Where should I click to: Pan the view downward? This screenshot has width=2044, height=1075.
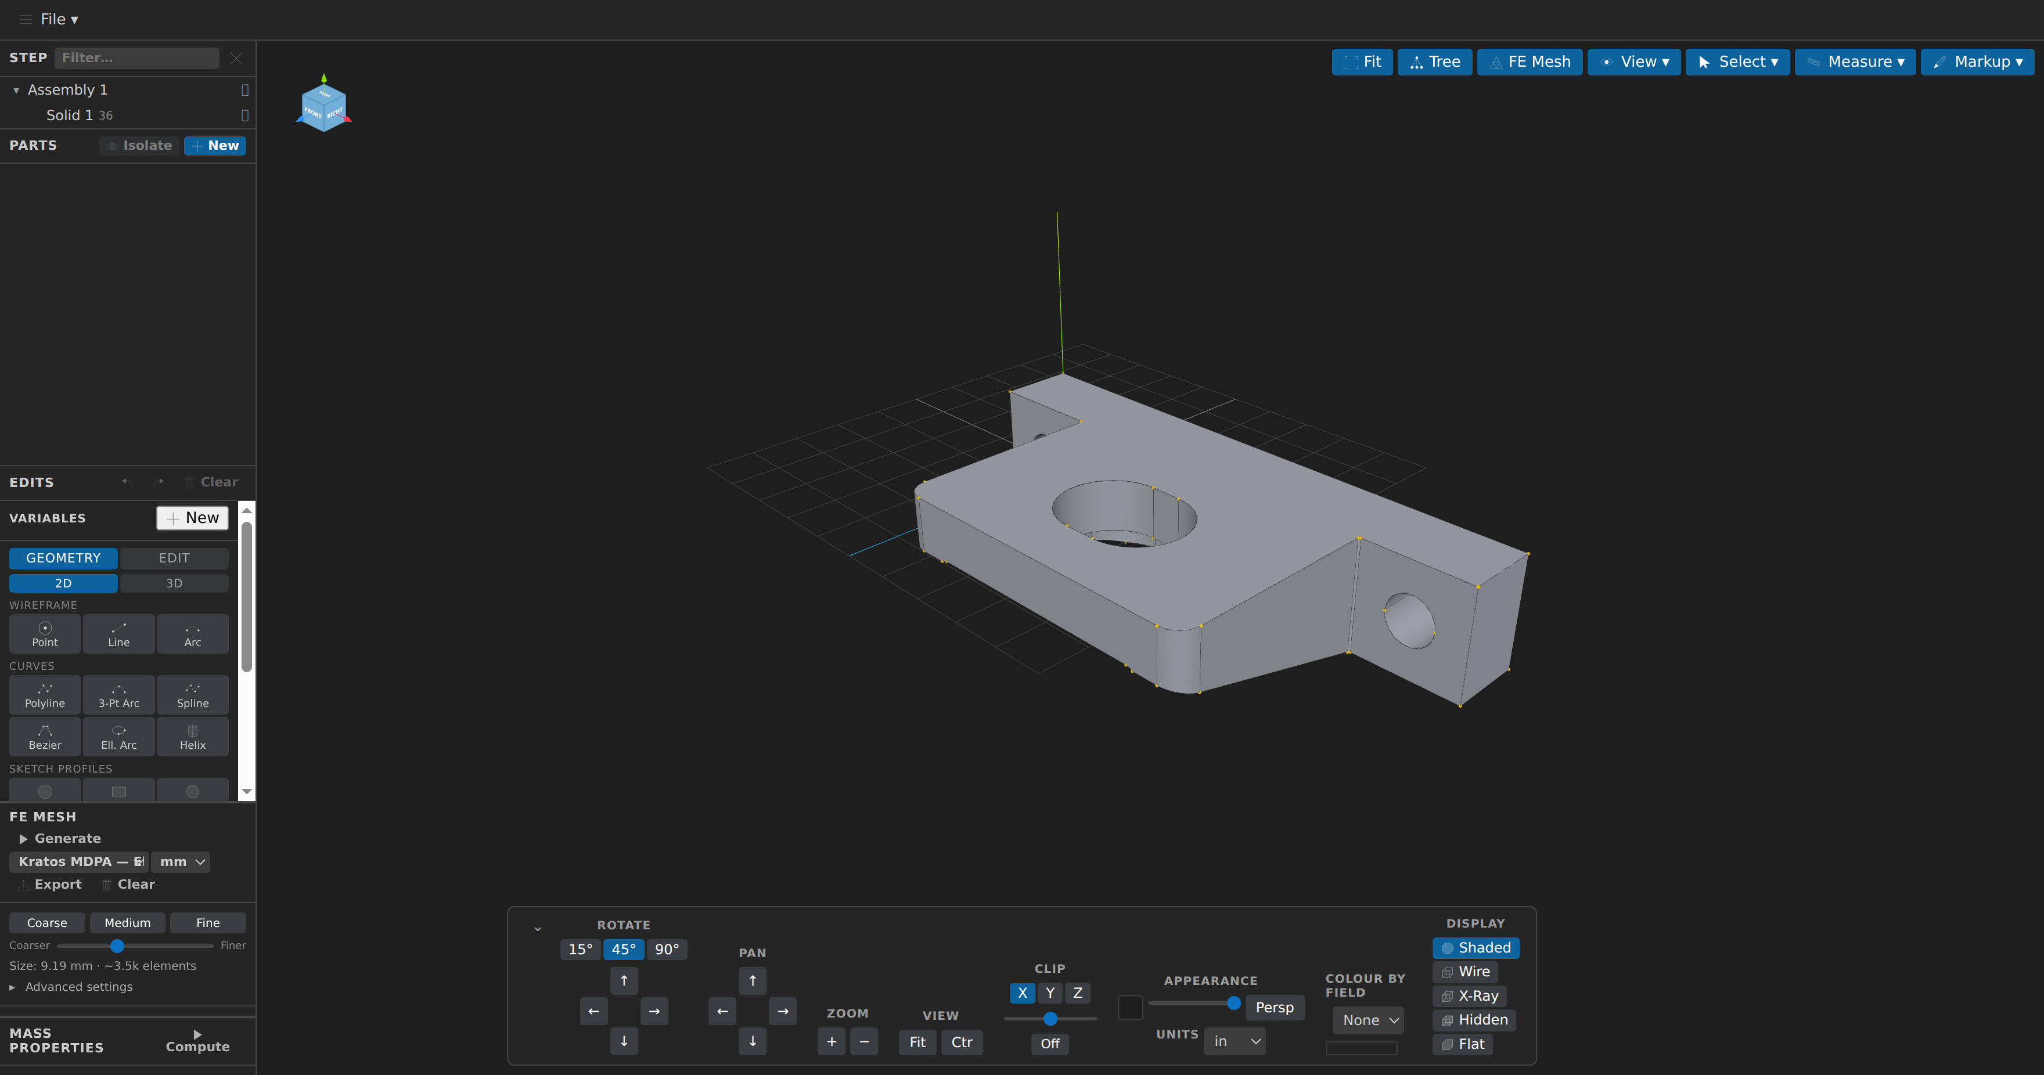pyautogui.click(x=752, y=1041)
